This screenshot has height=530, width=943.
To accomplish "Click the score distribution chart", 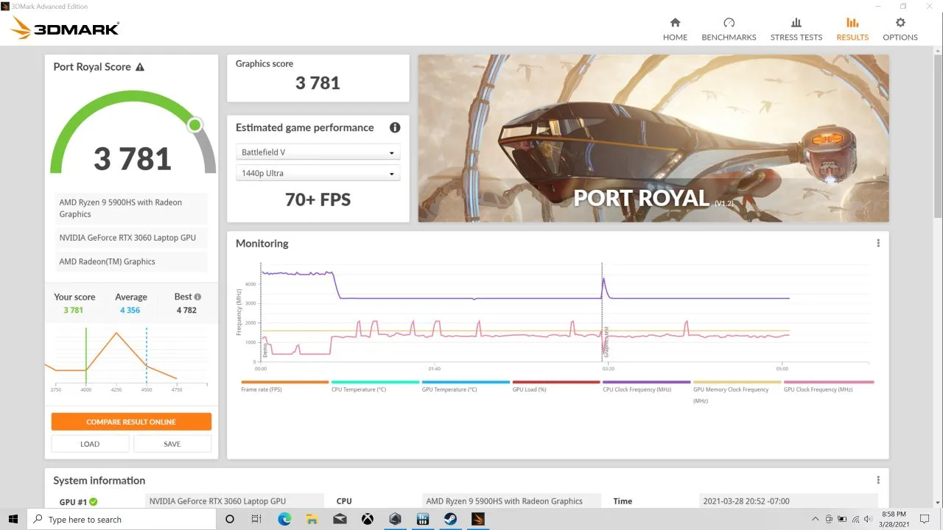I will click(127, 358).
